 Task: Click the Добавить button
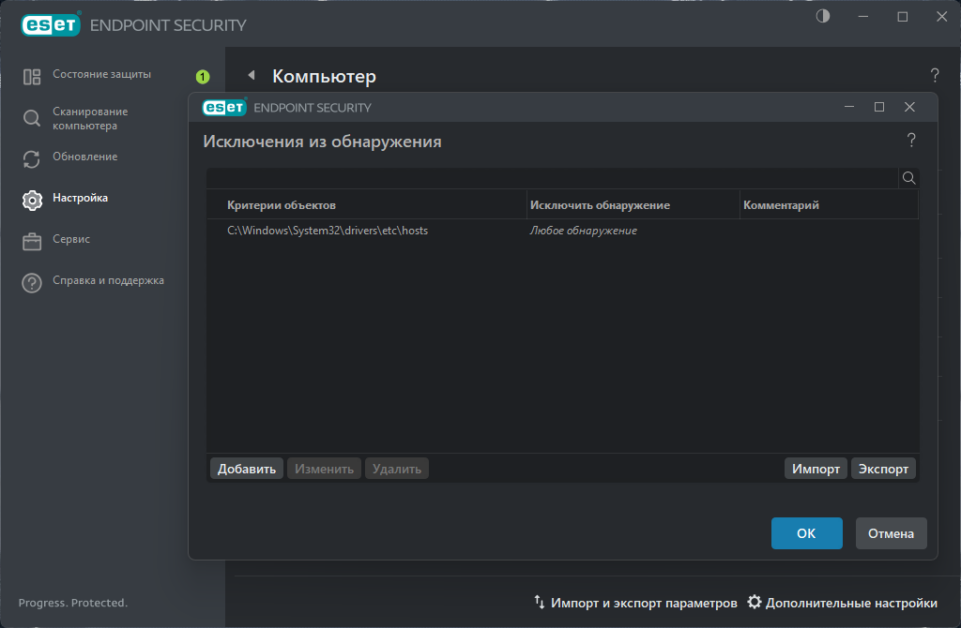tap(246, 468)
